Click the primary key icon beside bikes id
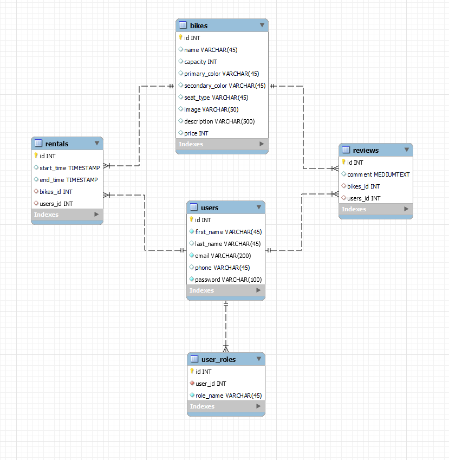This screenshot has height=460, width=449. tap(181, 38)
